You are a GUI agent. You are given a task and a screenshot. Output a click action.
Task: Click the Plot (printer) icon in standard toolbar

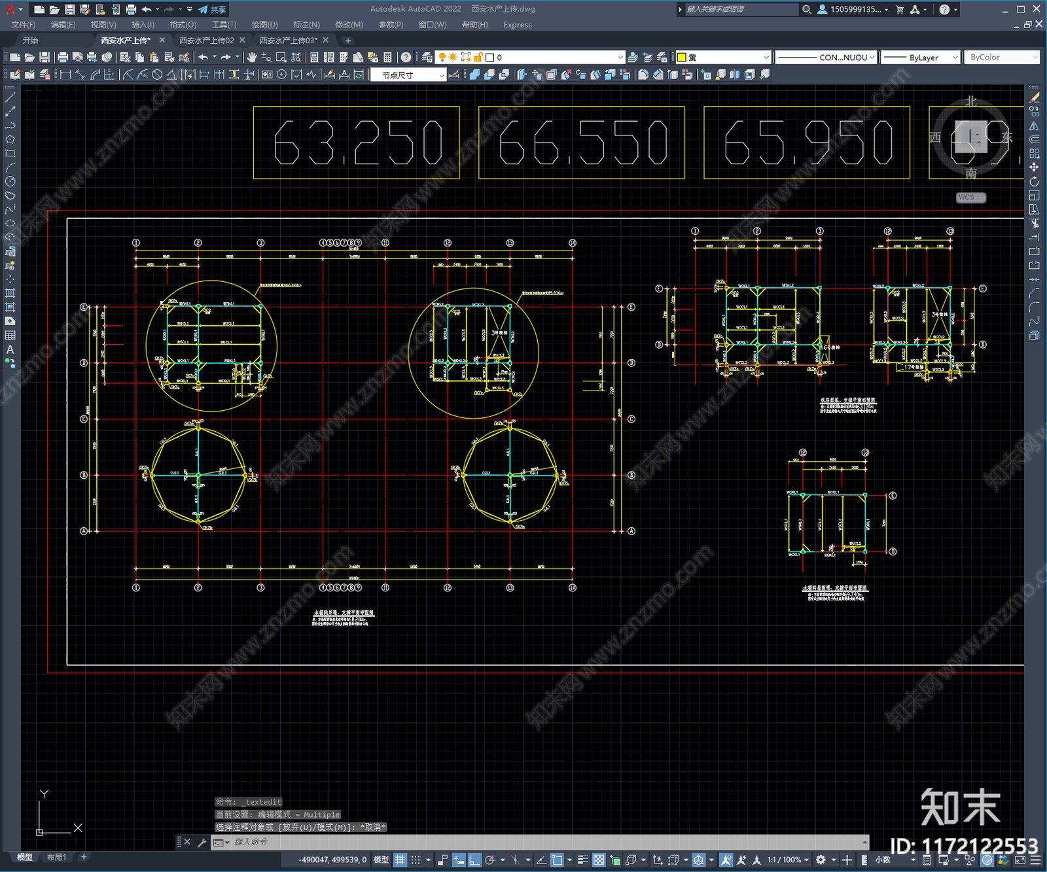click(x=63, y=58)
